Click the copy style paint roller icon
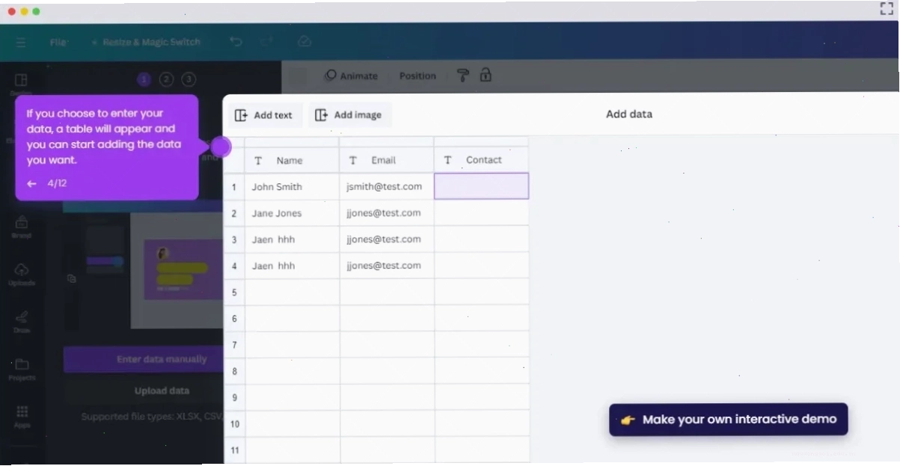The image size is (900, 466). point(463,75)
